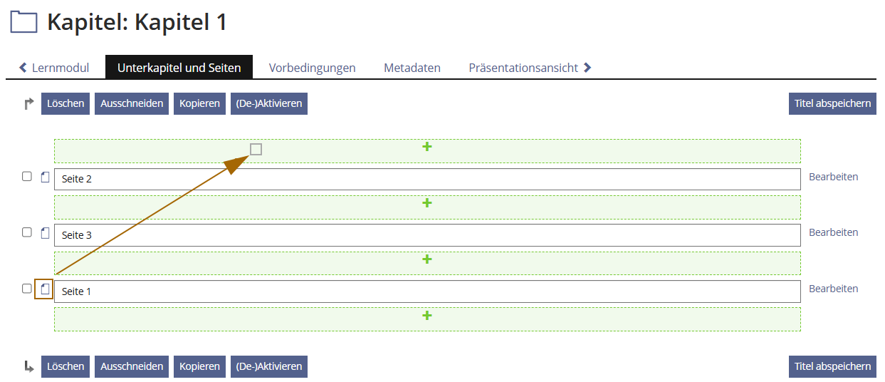Click the top (De-)Aktivieren button

[269, 103]
